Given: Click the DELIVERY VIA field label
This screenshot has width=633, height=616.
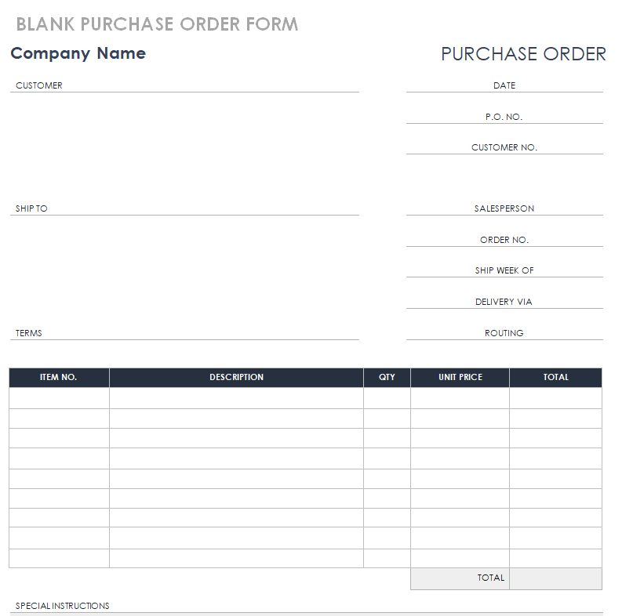Looking at the screenshot, I should tap(504, 302).
